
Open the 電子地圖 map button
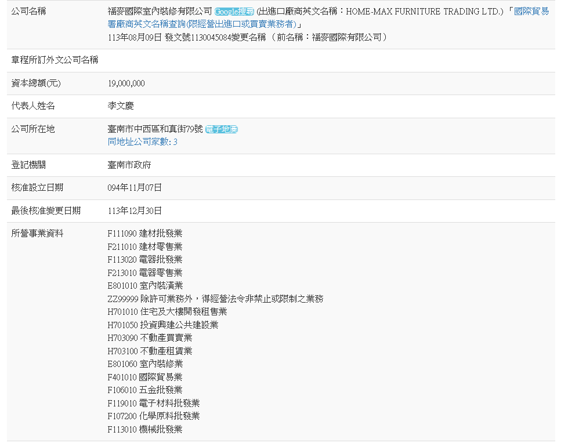coord(221,129)
